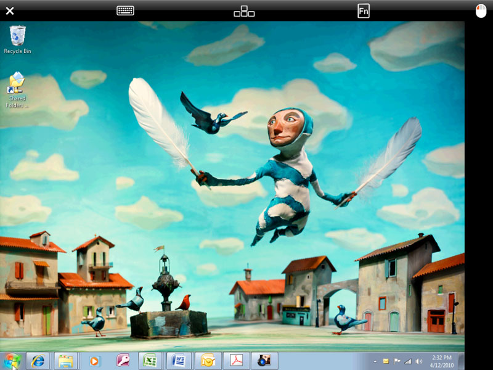This screenshot has height=370, width=493.
Task: Open network signal tray icon
Action: tap(408, 361)
